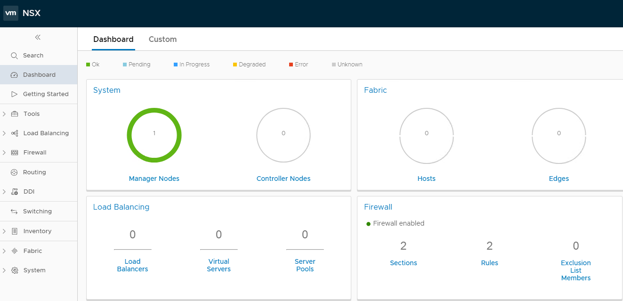623x301 pixels.
Task: Expand the Tools menu chevron
Action: pyautogui.click(x=4, y=114)
